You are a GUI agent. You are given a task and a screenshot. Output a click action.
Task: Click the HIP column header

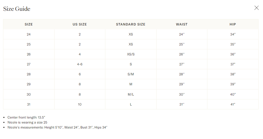[233, 24]
